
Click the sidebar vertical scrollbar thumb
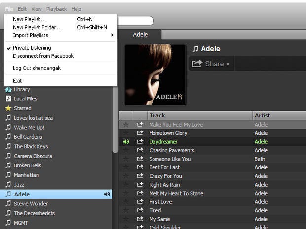(x=115, y=120)
